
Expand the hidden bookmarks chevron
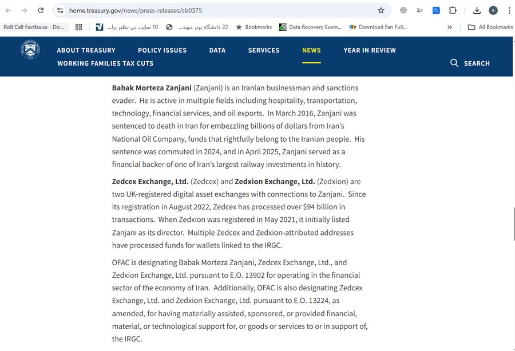click(x=450, y=27)
